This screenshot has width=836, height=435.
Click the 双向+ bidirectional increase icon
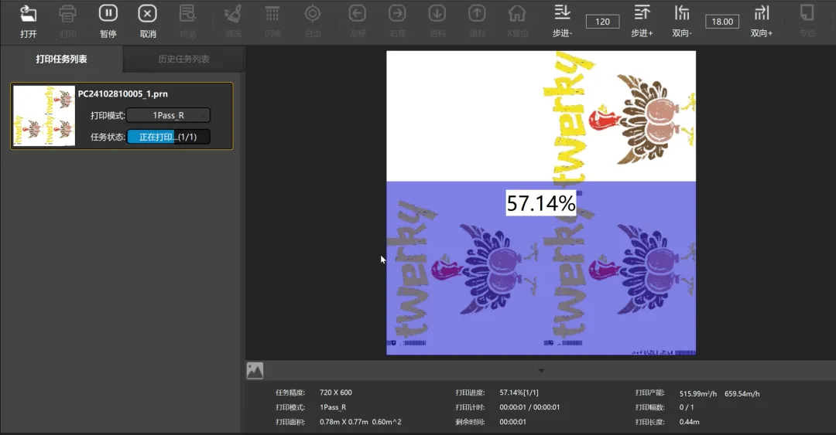click(x=762, y=13)
